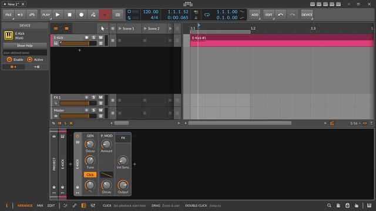376x211 pixels.
Task: Click the redo arrow button
Action: point(293,15)
